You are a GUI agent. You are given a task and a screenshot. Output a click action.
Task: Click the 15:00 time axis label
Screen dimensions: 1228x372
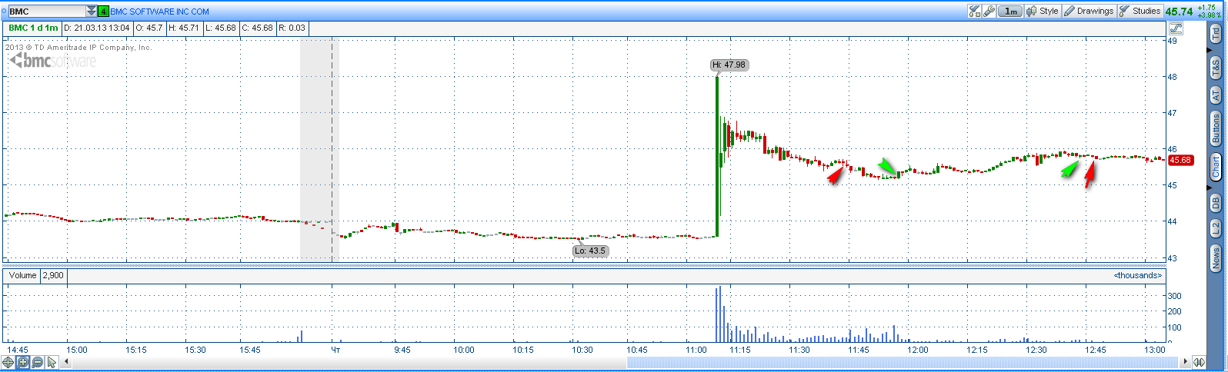pos(77,350)
